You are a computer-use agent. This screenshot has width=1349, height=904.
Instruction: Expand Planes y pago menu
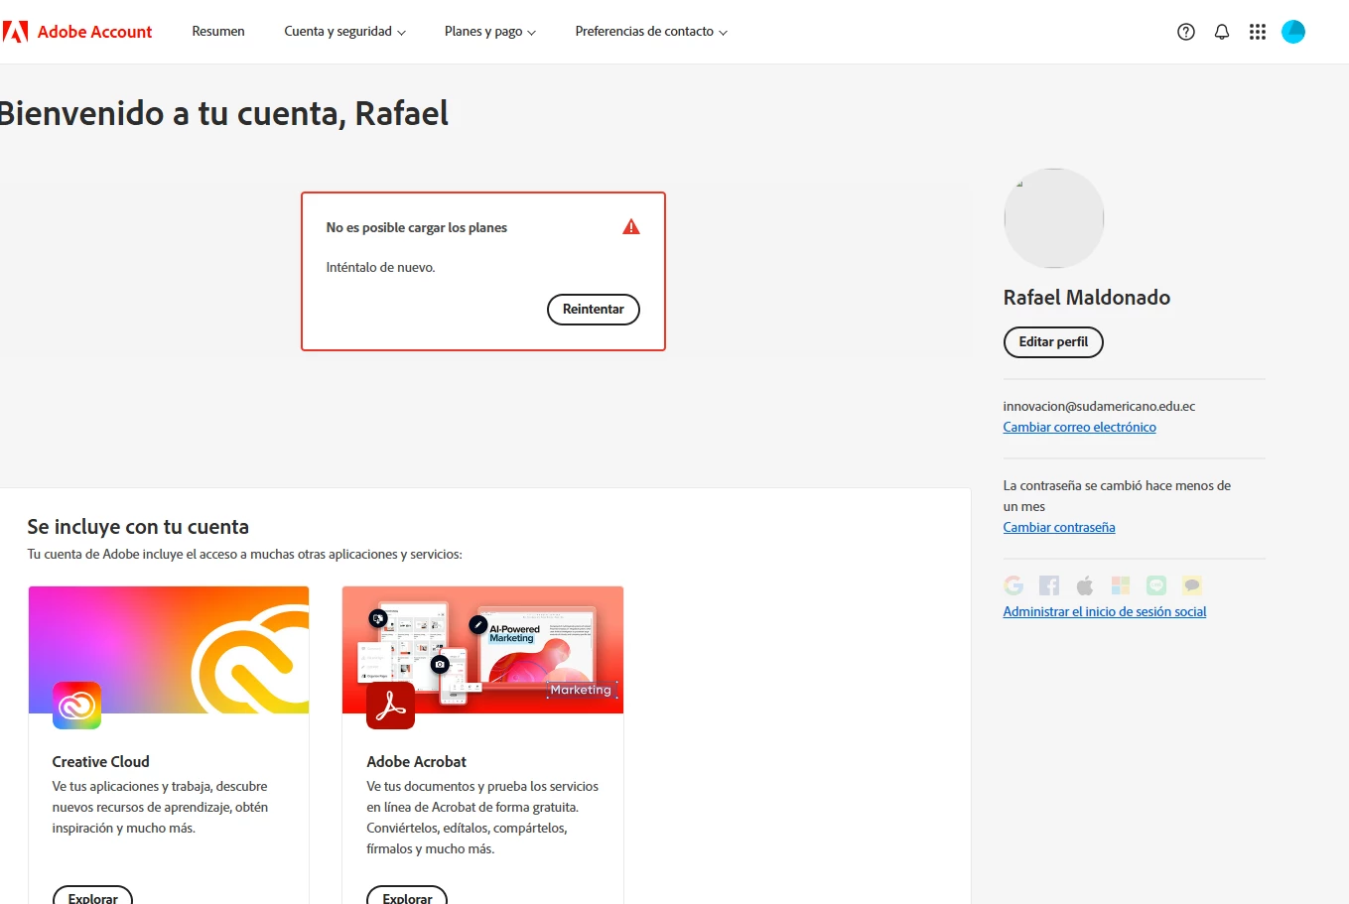click(490, 32)
